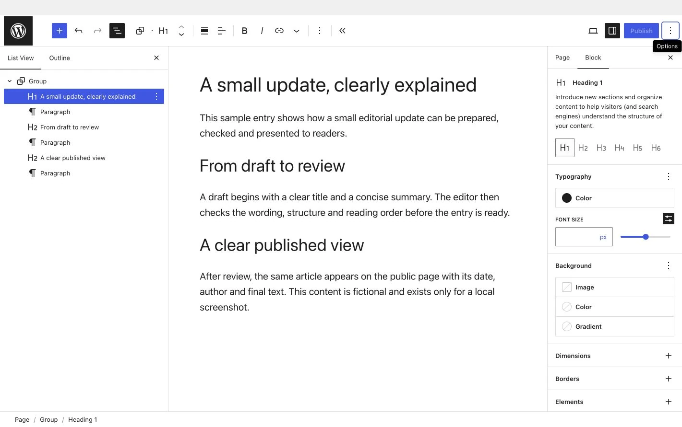Move the heading block down

181,35
